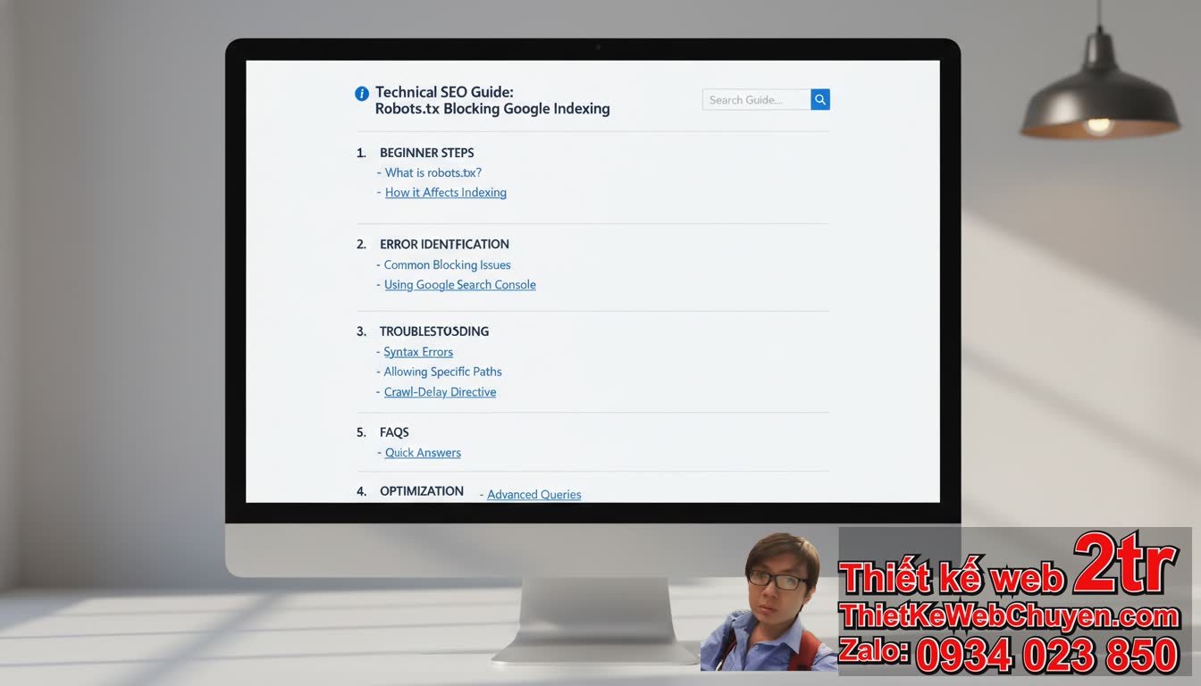
Task: Select the "OPTIMIZATION" section heading
Action: pos(421,491)
